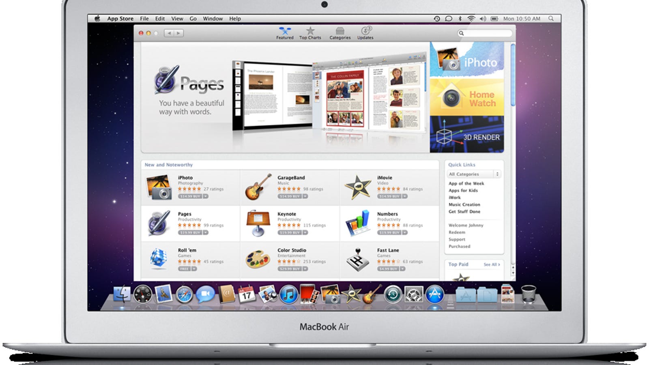Image resolution: width=649 pixels, height=365 pixels.
Task: Open the All Categories dropdown in Quick Links
Action: [474, 174]
